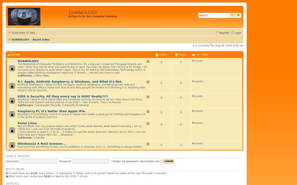
Task: Click the POSTS column header
Action: point(181,55)
